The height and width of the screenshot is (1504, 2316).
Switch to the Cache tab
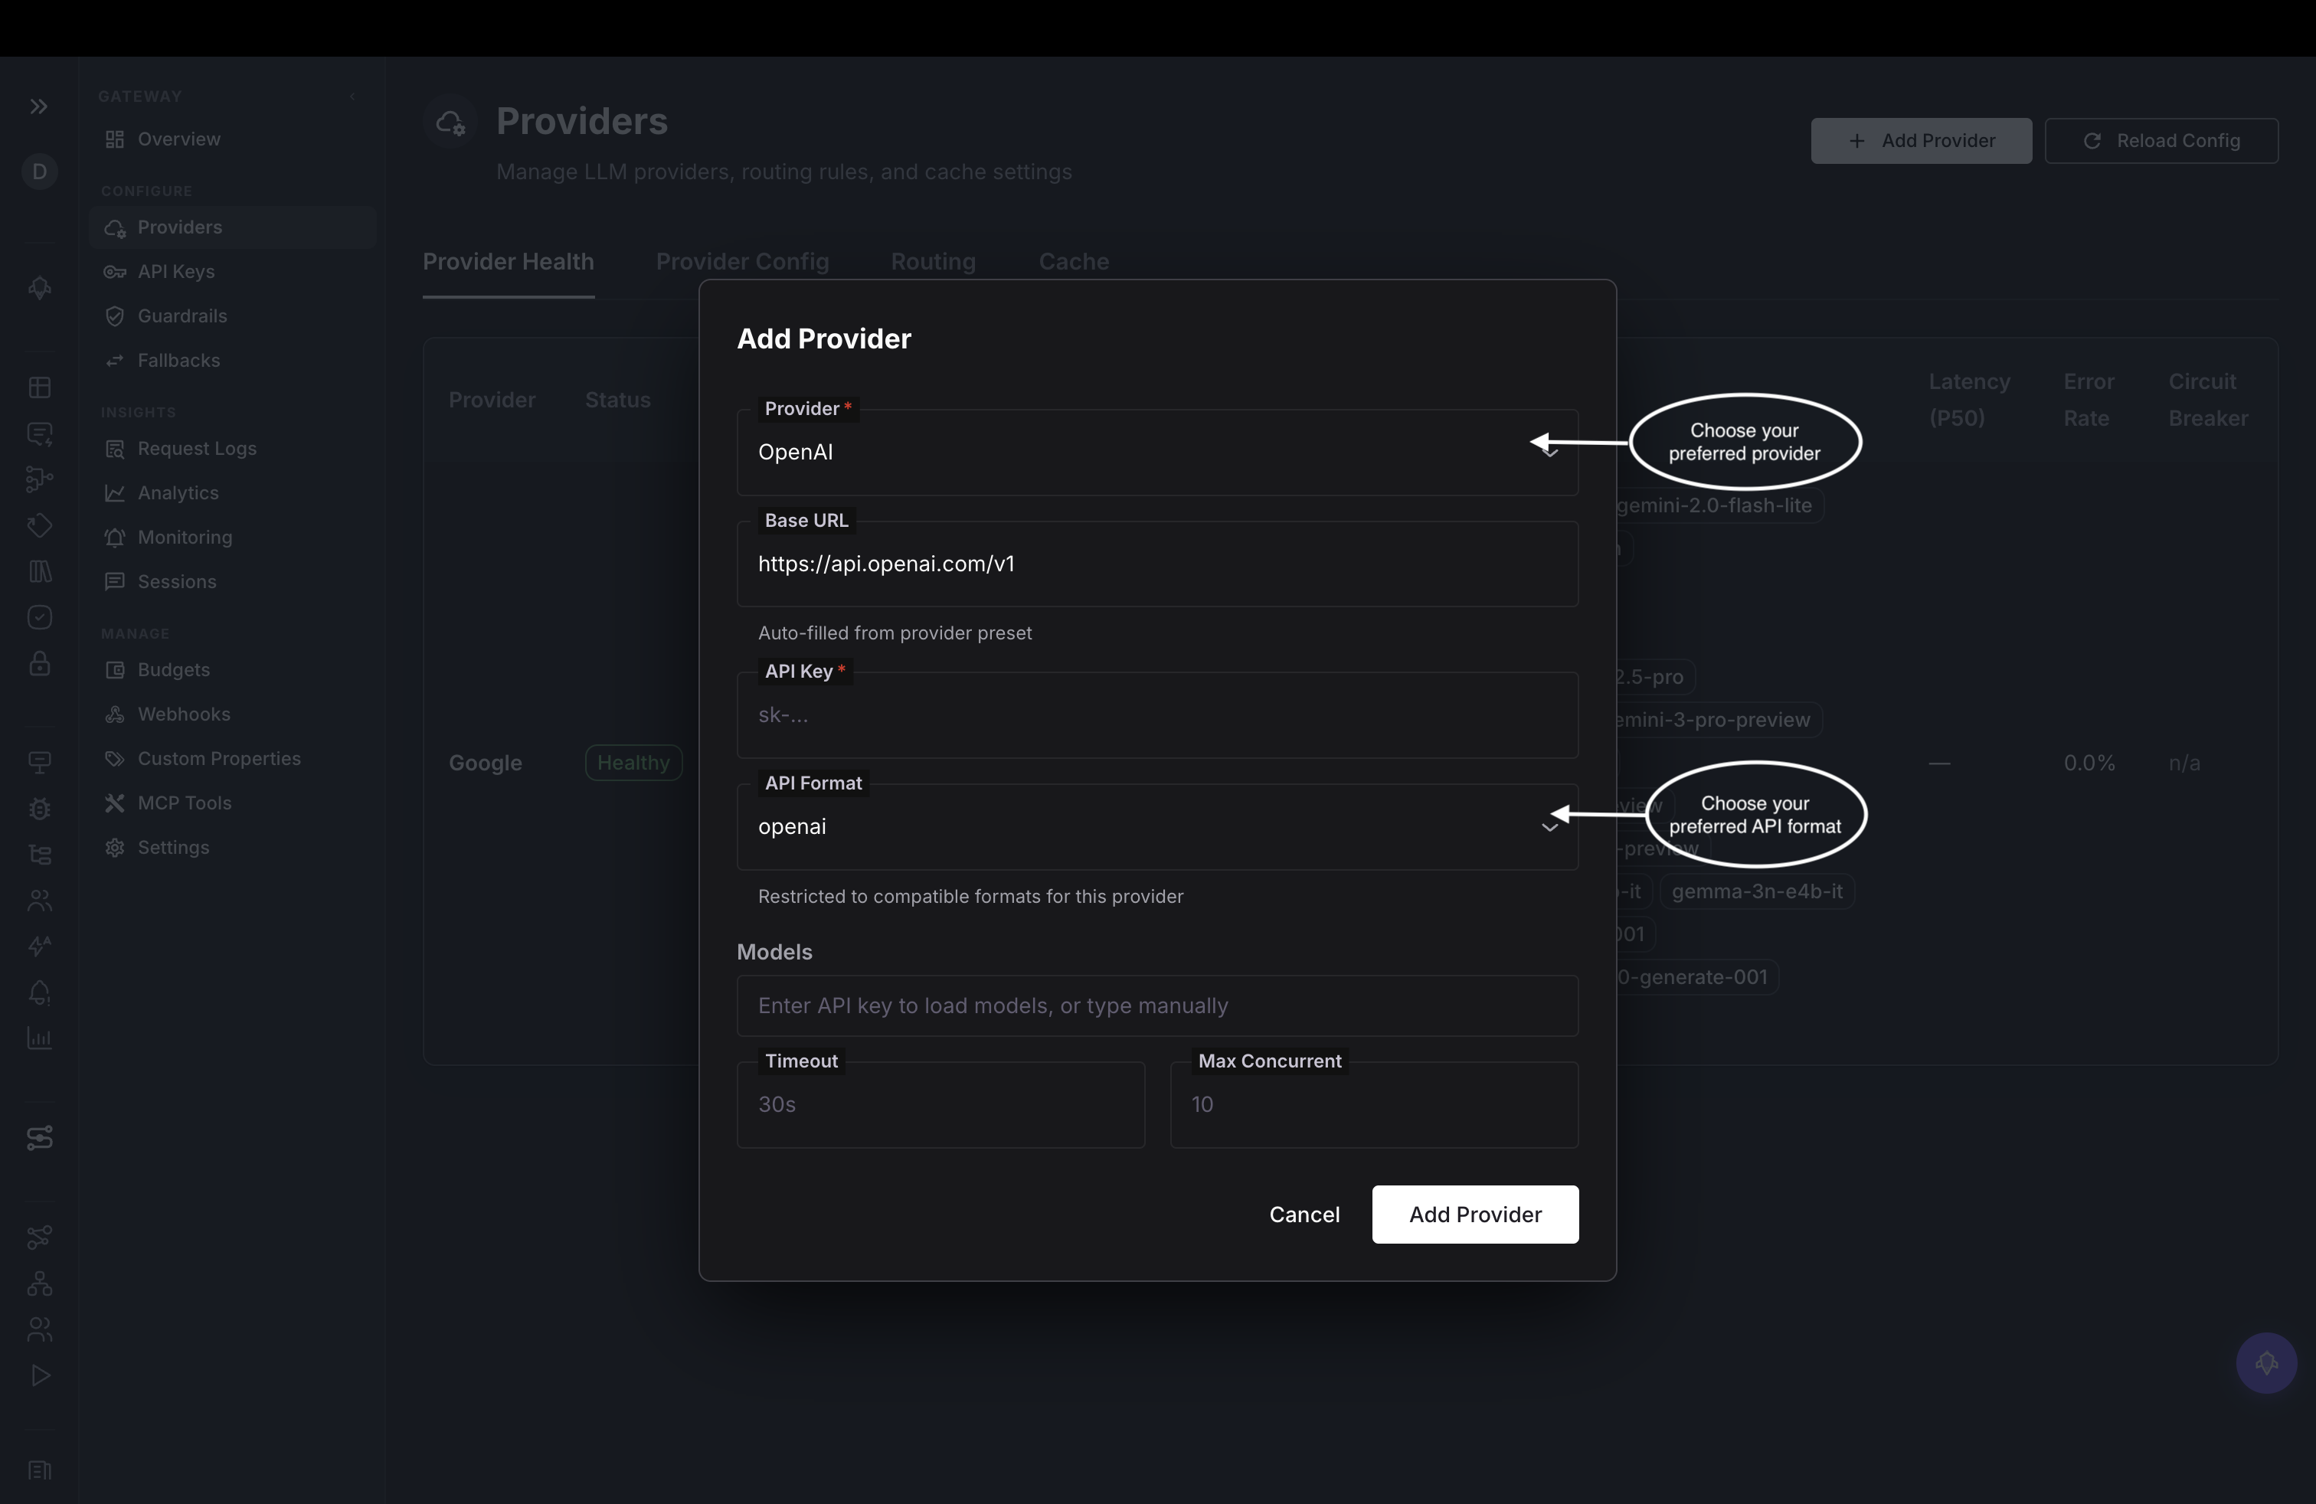1073,262
